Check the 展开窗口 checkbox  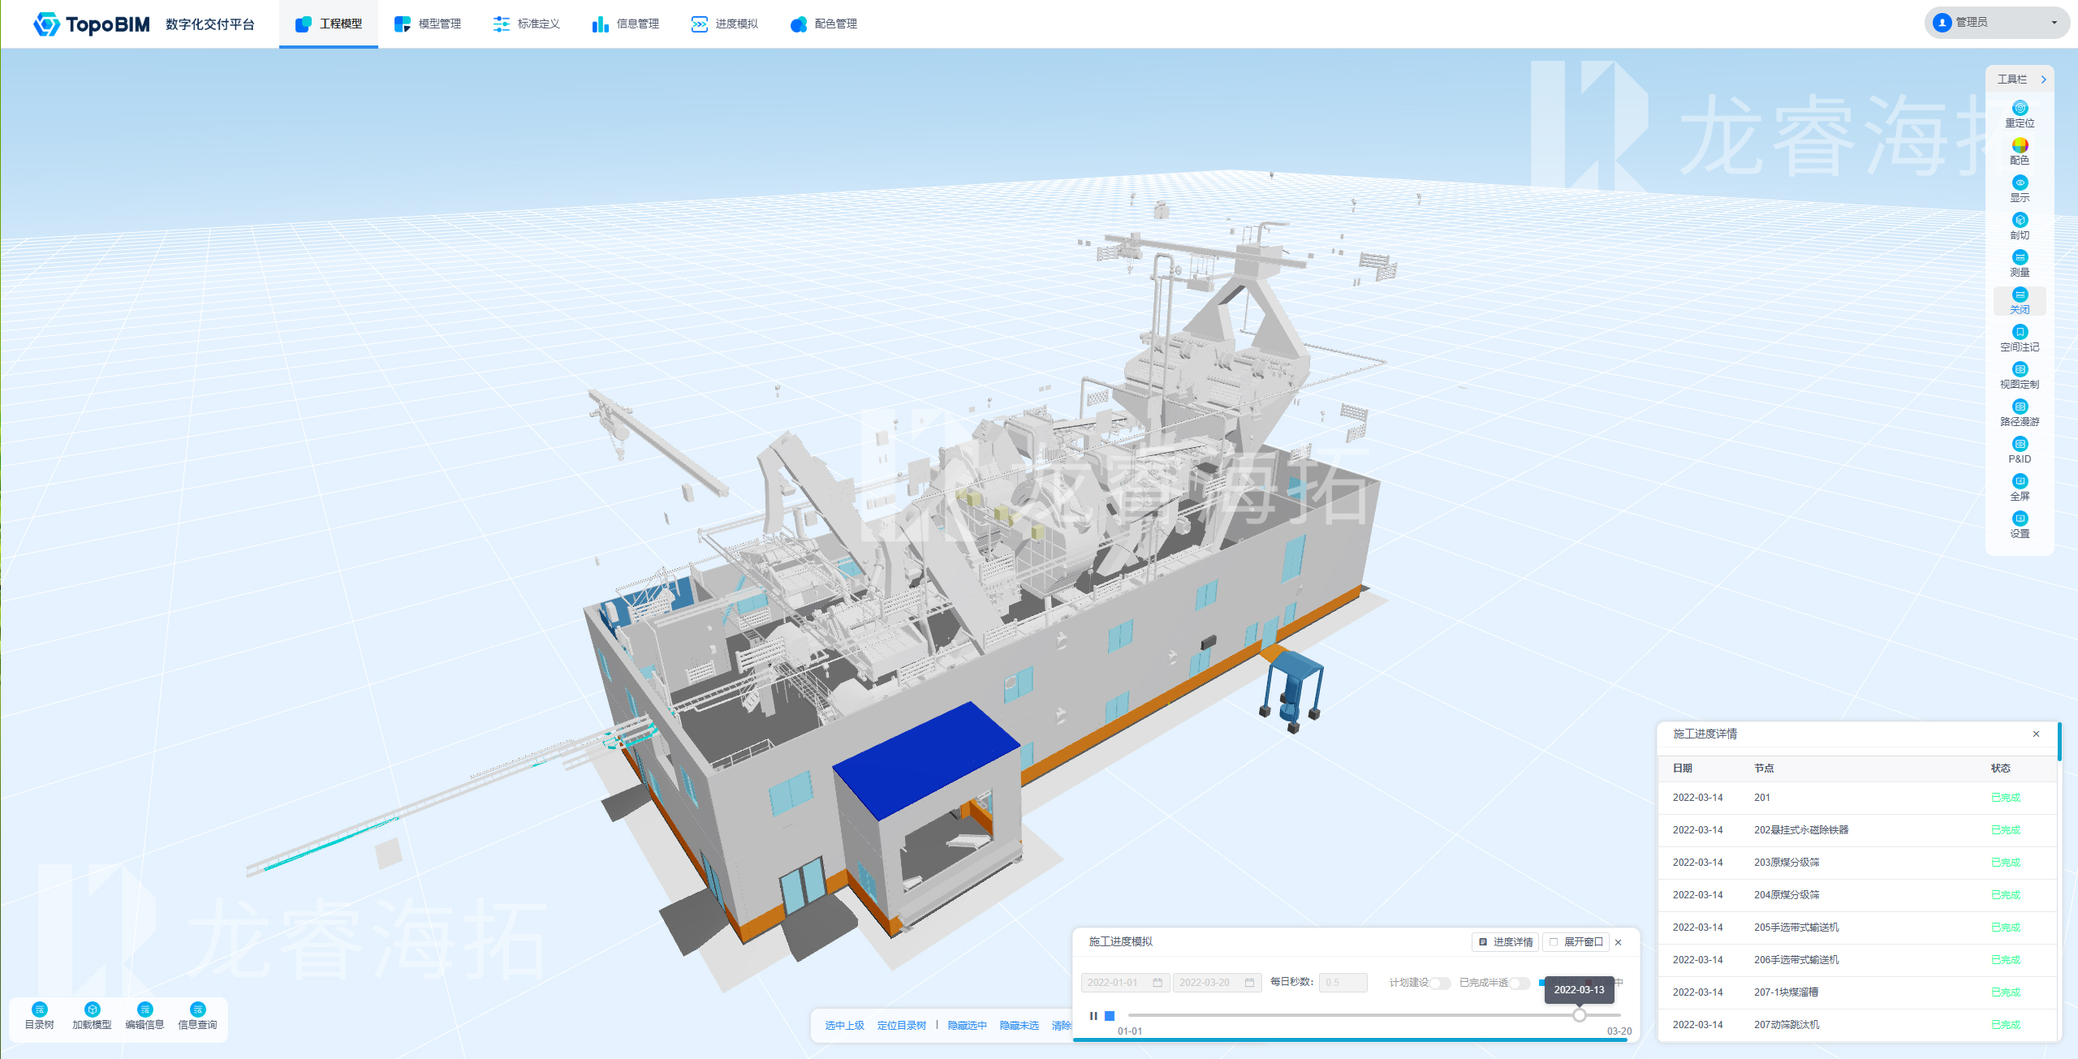pyautogui.click(x=1554, y=942)
